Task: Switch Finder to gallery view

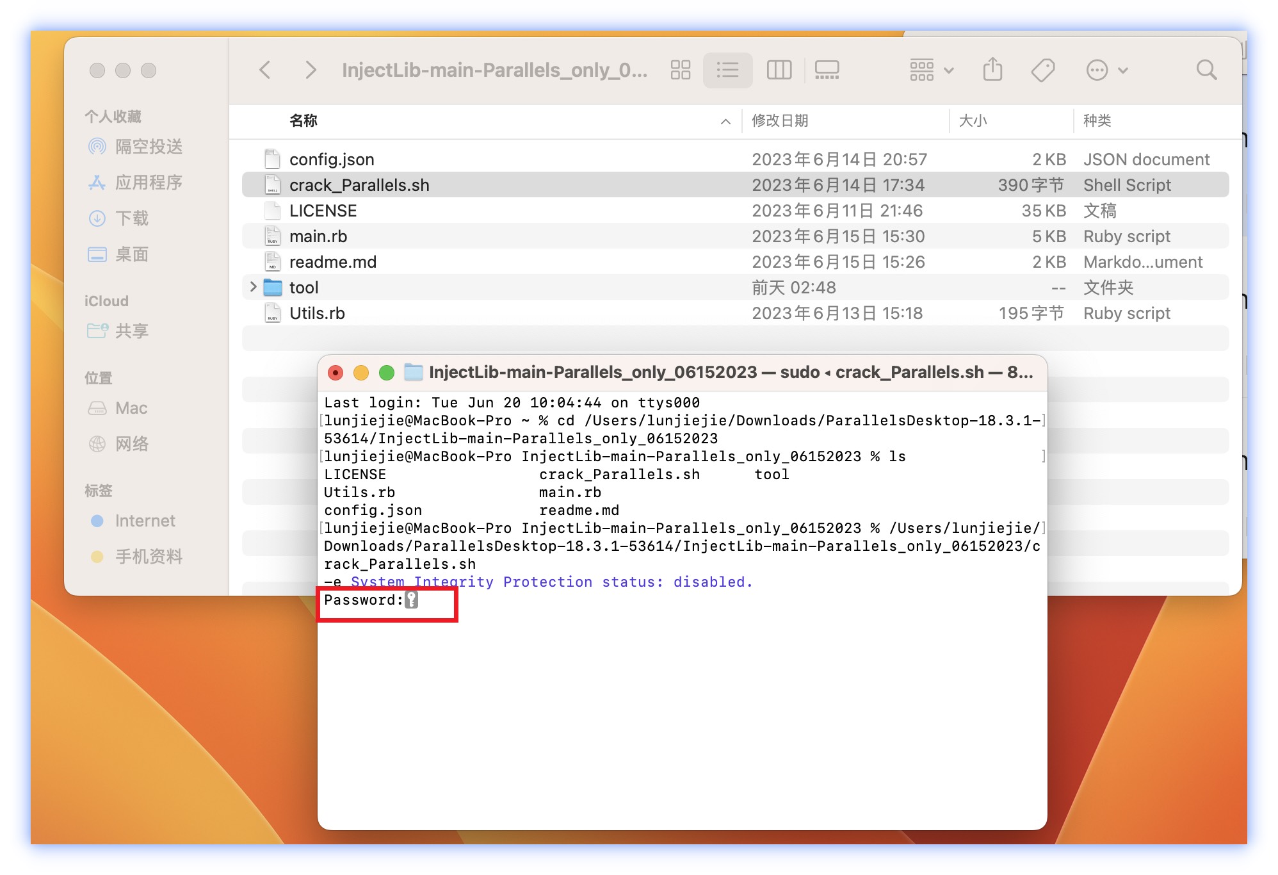Action: click(x=827, y=70)
